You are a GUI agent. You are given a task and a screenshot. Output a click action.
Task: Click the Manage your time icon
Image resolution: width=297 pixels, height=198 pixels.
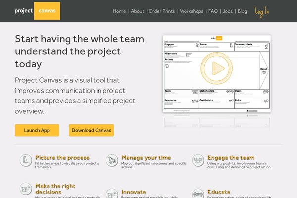(112, 160)
